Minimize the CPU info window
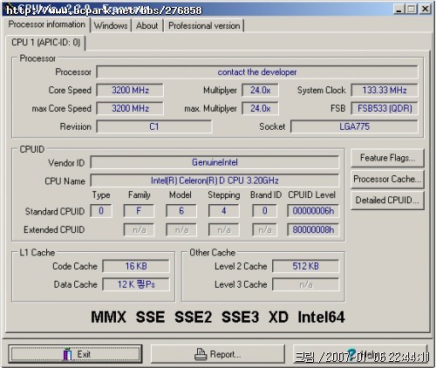This screenshot has width=436, height=368. [x=399, y=9]
